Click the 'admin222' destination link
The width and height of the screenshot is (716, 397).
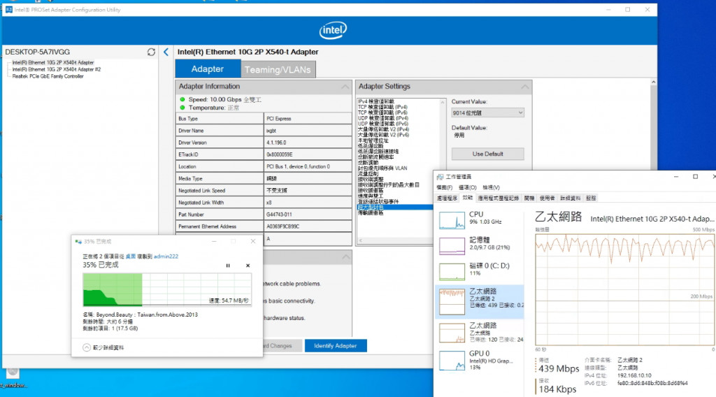tap(166, 257)
